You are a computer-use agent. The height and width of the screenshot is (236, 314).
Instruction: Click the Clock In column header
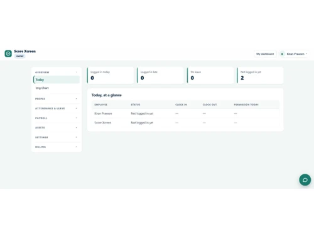coord(181,104)
